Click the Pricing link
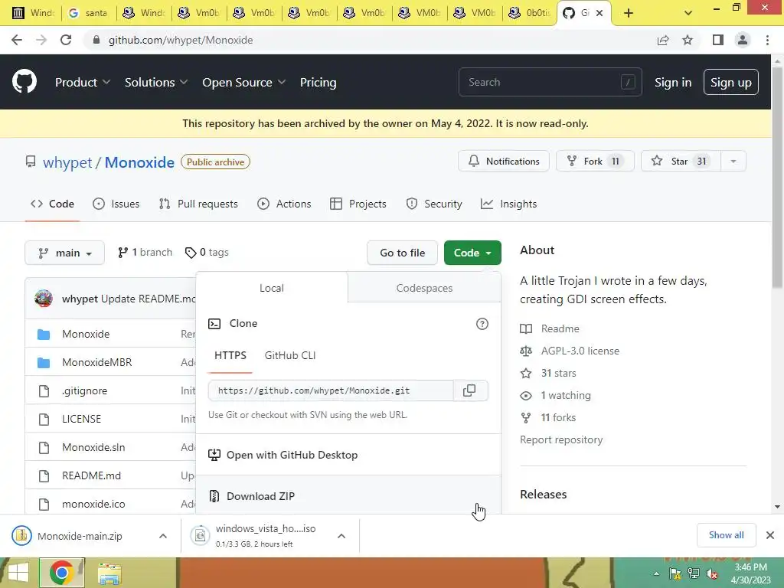 click(x=318, y=82)
